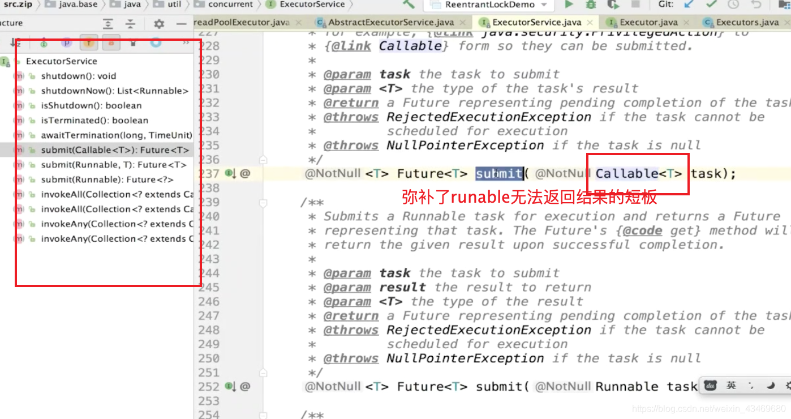Click the grey Stop square icon
The width and height of the screenshot is (791, 419).
[x=635, y=4]
